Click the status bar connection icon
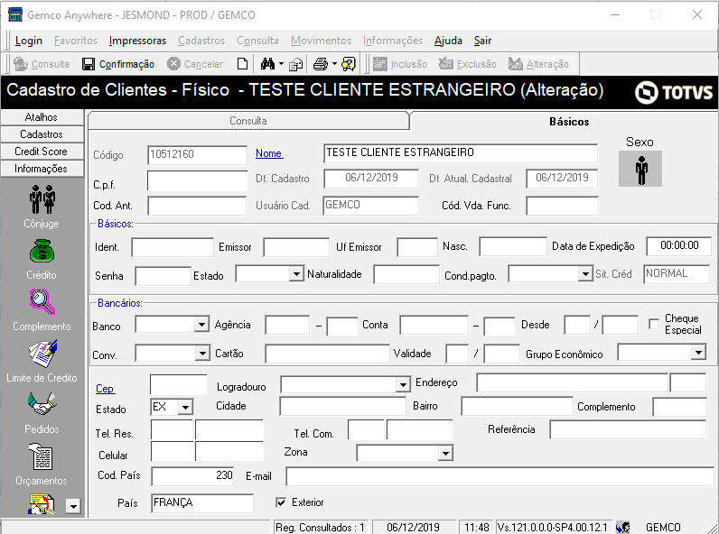719x534 pixels. pyautogui.click(x=622, y=528)
